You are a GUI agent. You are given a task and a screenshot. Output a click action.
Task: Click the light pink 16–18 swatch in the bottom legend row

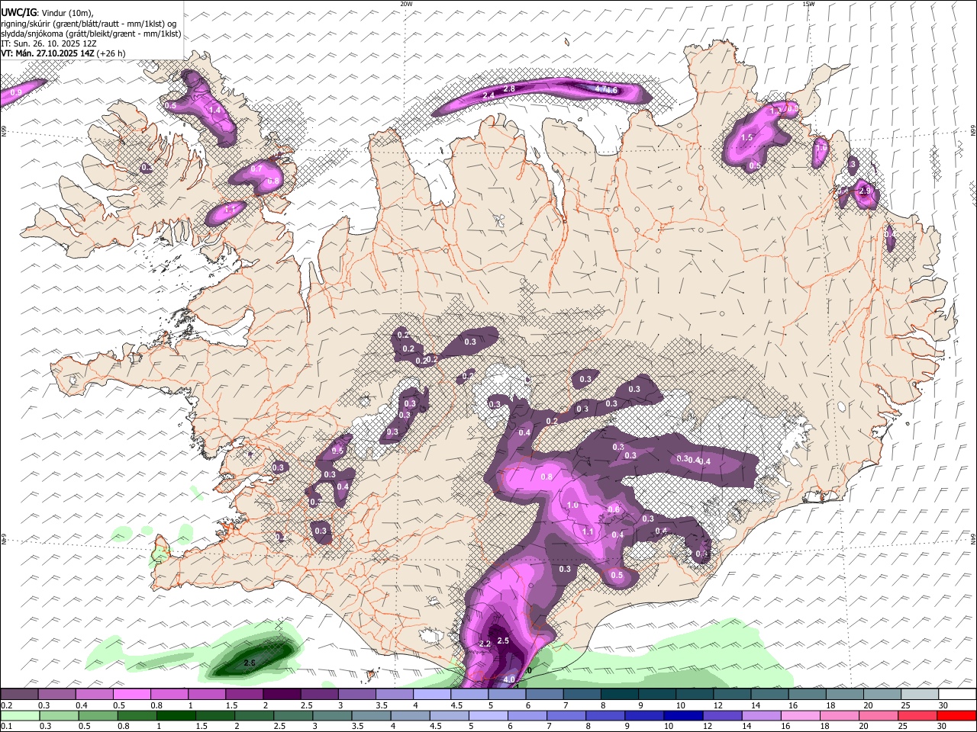coord(801,715)
